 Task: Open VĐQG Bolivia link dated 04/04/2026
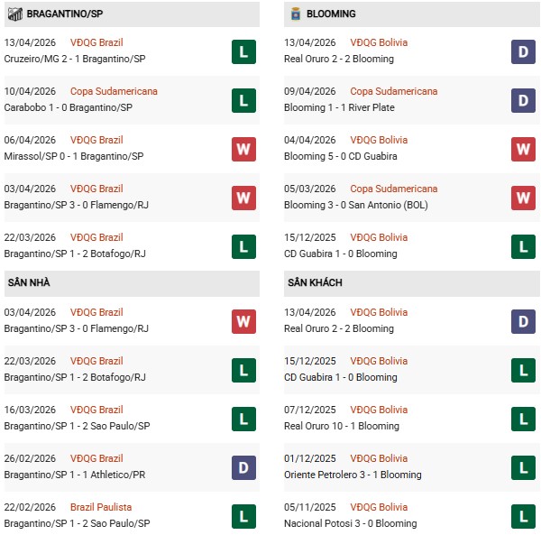pyautogui.click(x=379, y=140)
